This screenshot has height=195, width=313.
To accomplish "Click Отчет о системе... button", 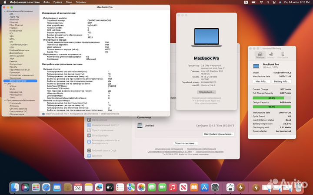I will click(x=186, y=143).
